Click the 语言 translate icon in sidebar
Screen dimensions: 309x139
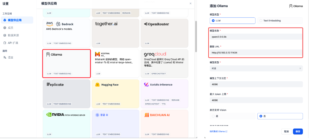(5, 57)
